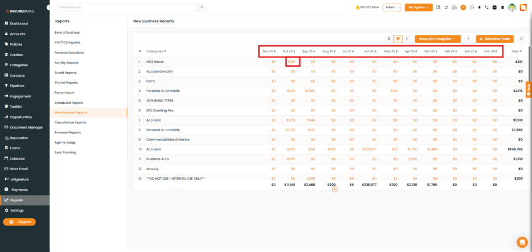Open the Group By: Categories dropdown
Viewport: 532px width, 252px height.
(x=437, y=39)
